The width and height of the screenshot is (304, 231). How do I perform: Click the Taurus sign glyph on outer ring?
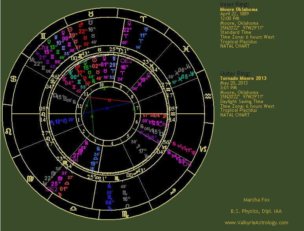pos(91,13)
